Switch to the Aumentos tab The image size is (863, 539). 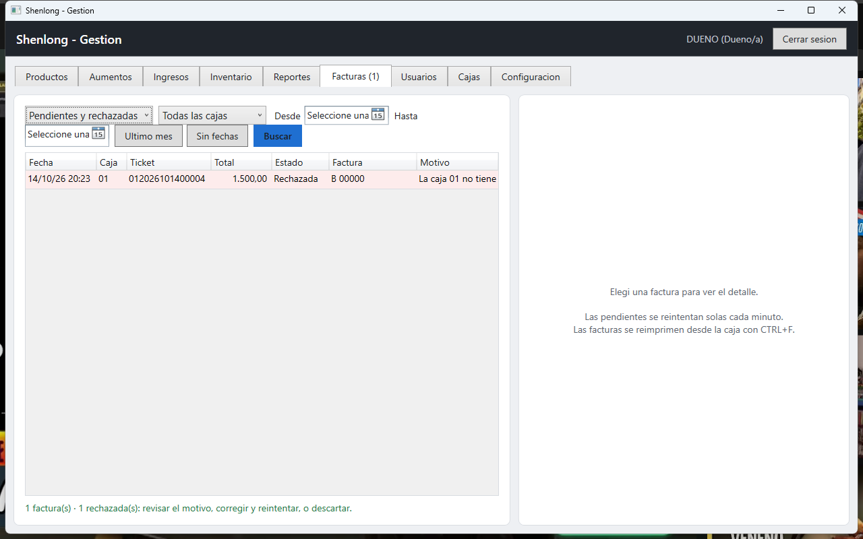pos(111,77)
